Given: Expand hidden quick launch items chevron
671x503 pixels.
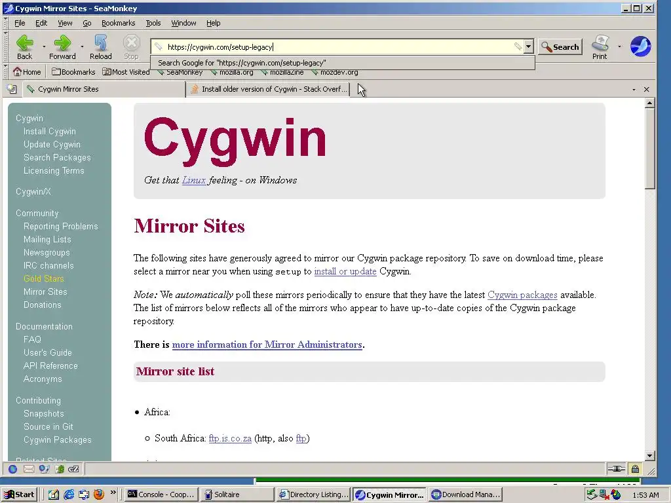Looking at the screenshot, I should [113, 493].
